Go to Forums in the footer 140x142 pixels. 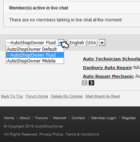coord(41,118)
